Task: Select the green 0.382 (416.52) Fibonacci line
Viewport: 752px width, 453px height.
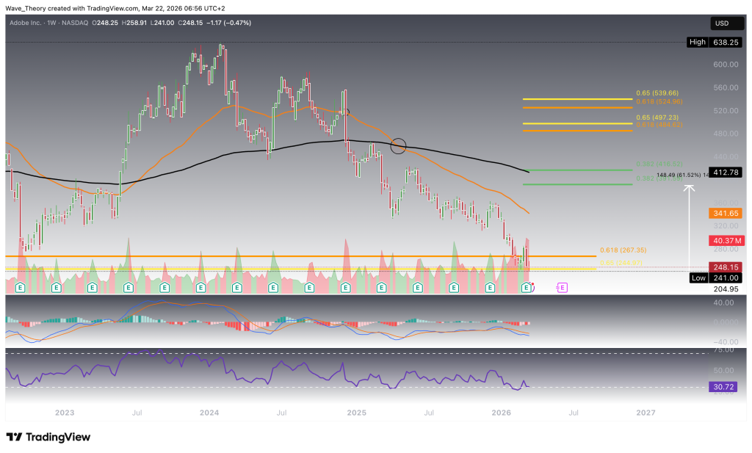Action: (x=576, y=170)
